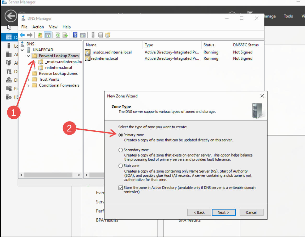Open the File menu in DNS Manager
Screen dimensions: 305x237
click(x=24, y=27)
